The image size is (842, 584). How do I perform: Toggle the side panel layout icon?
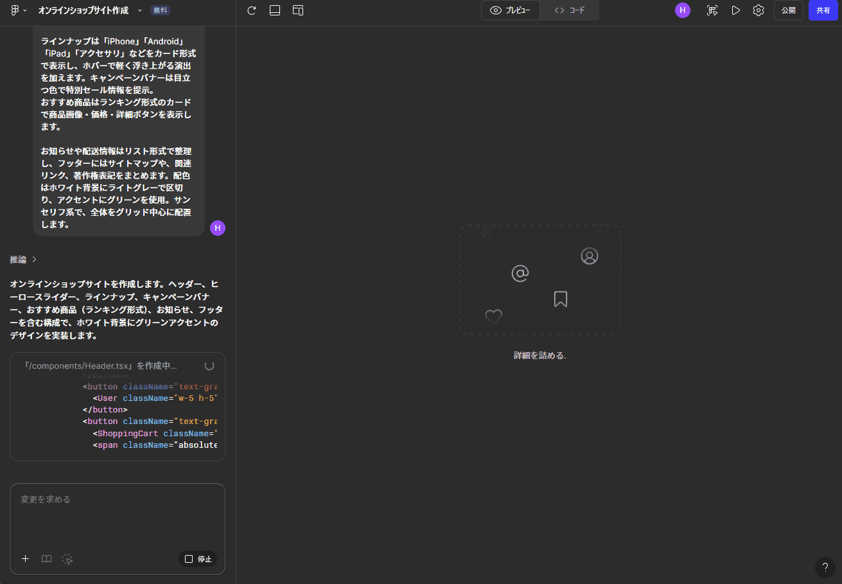click(298, 10)
